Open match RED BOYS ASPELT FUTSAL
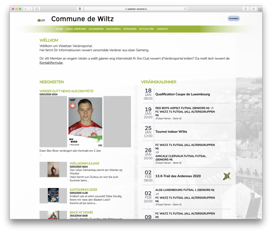The height and width of the screenshot is (233, 272). [x=182, y=108]
